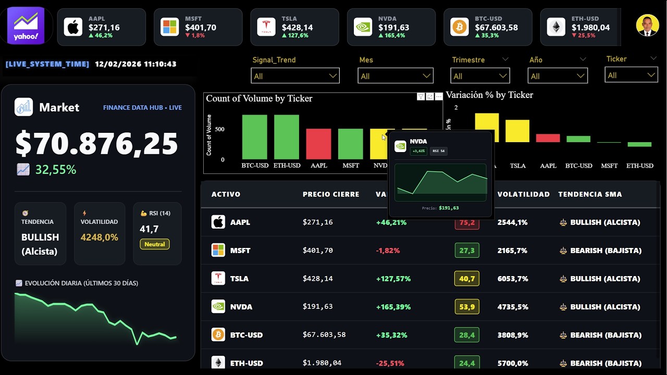The height and width of the screenshot is (375, 667).
Task: Click the 28,4 RSI badge in BTC-USD row
Action: [x=467, y=335]
